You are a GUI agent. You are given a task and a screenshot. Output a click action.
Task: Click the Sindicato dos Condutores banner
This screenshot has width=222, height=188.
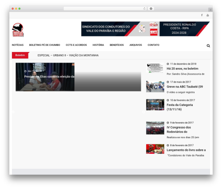(145, 29)
